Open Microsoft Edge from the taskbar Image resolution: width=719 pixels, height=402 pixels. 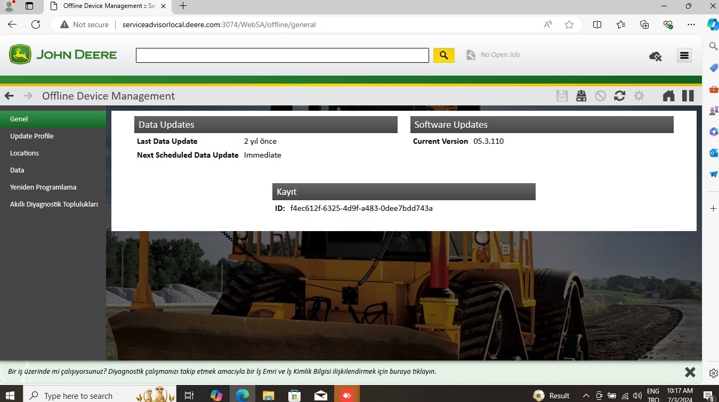point(243,395)
